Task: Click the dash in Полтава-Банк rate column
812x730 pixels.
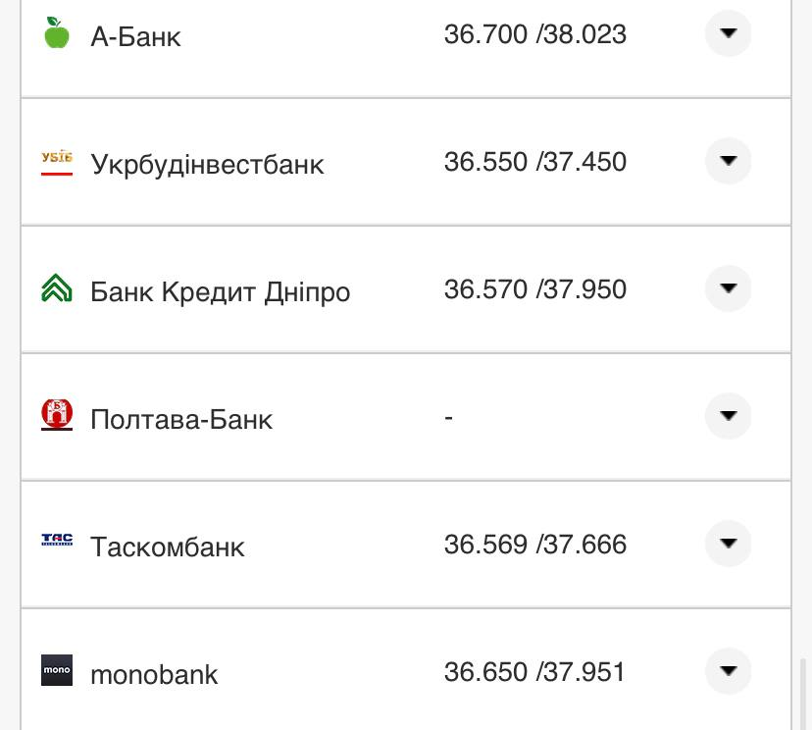Action: (x=448, y=416)
